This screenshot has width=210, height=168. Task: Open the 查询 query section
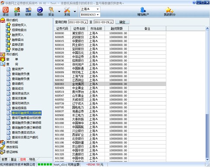(x=12, y=64)
